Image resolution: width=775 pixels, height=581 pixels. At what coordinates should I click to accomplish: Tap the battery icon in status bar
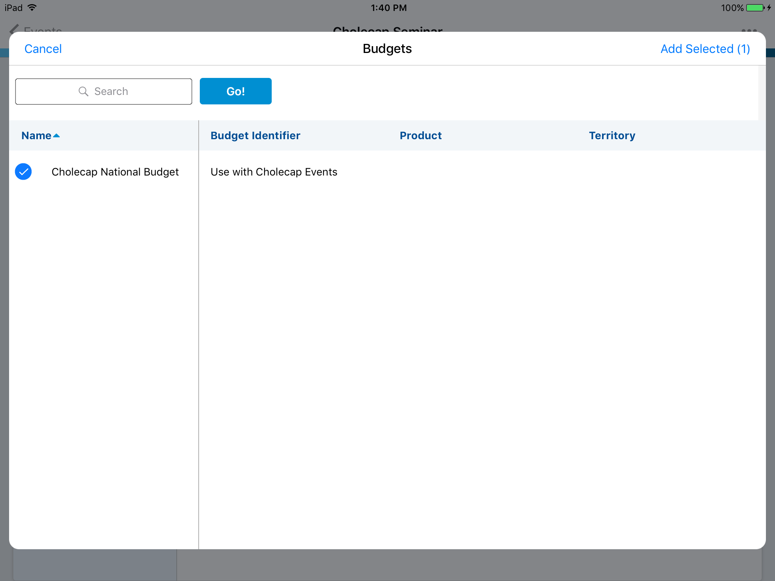click(x=755, y=8)
